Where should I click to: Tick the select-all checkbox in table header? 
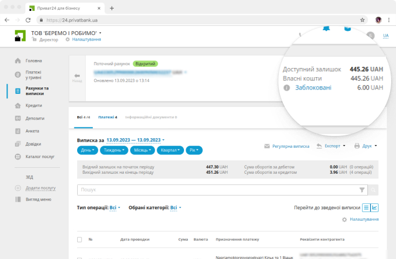pos(80,240)
